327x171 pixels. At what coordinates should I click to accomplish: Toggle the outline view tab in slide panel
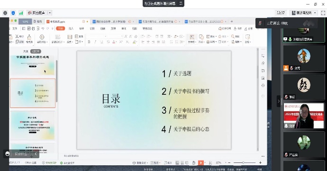coord(26,51)
